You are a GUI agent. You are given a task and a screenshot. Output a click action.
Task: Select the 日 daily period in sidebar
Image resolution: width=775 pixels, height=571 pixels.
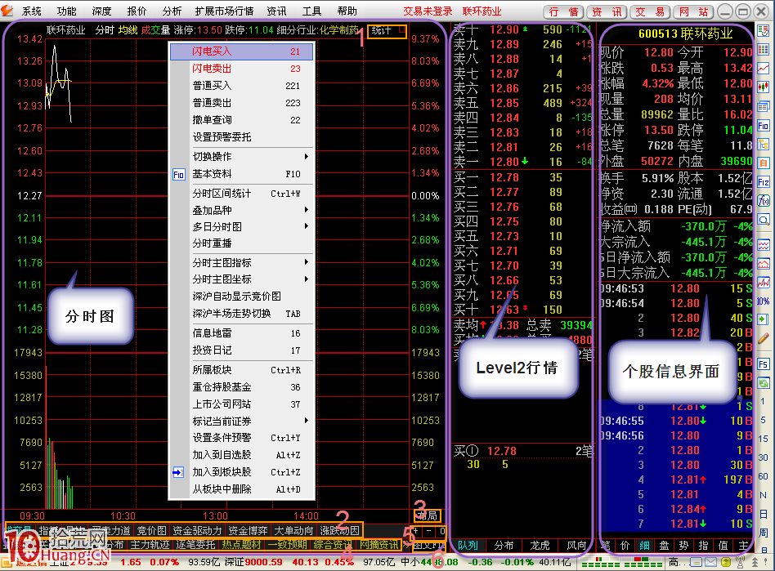[764, 514]
